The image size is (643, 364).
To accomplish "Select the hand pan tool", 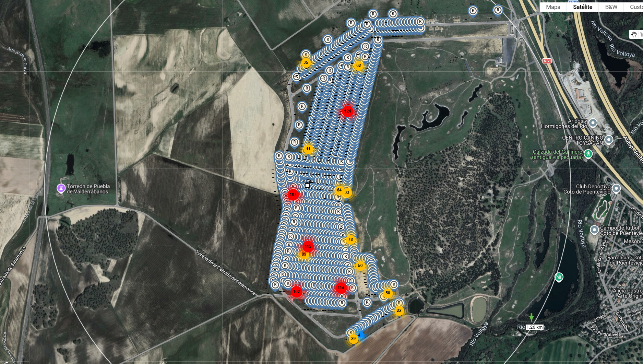I will pyautogui.click(x=634, y=34).
